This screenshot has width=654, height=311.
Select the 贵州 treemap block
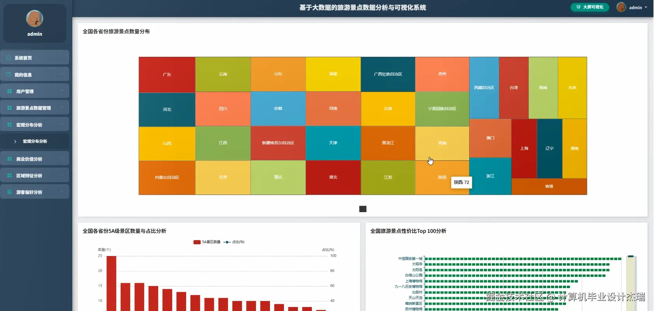(442, 74)
